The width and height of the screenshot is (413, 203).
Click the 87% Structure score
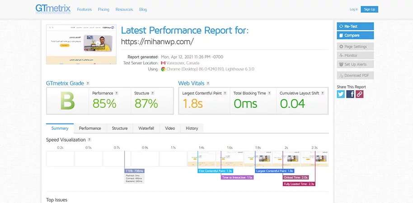tap(146, 104)
